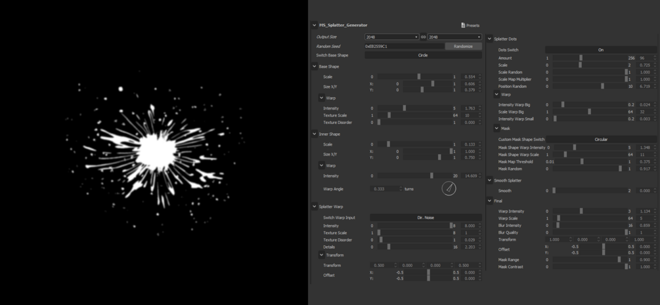Screen dimensions: 660x305
Task: Click the Randomize seed button
Action: (x=464, y=47)
